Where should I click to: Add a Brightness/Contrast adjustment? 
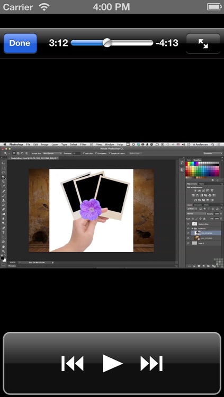(x=195, y=191)
